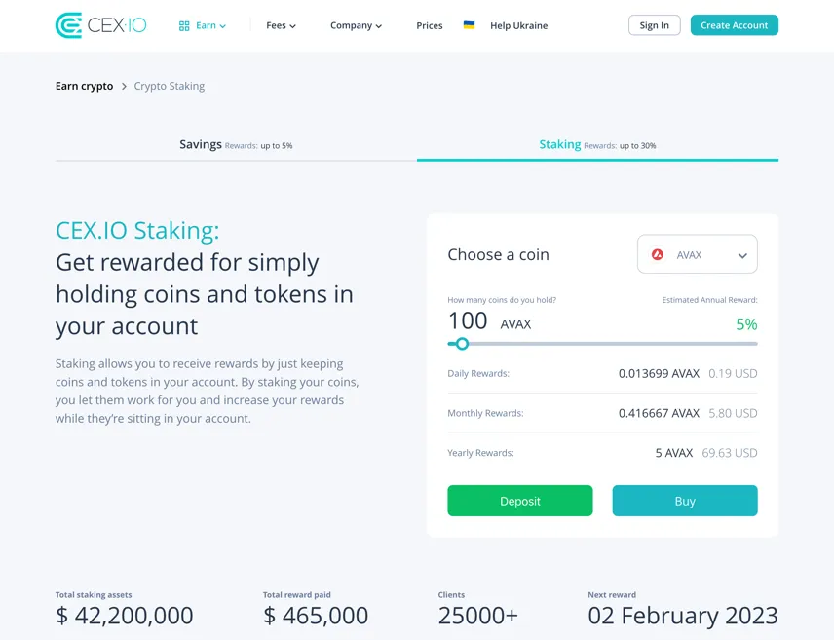Expand the Earn menu chevron
The height and width of the screenshot is (640, 834).
[223, 26]
